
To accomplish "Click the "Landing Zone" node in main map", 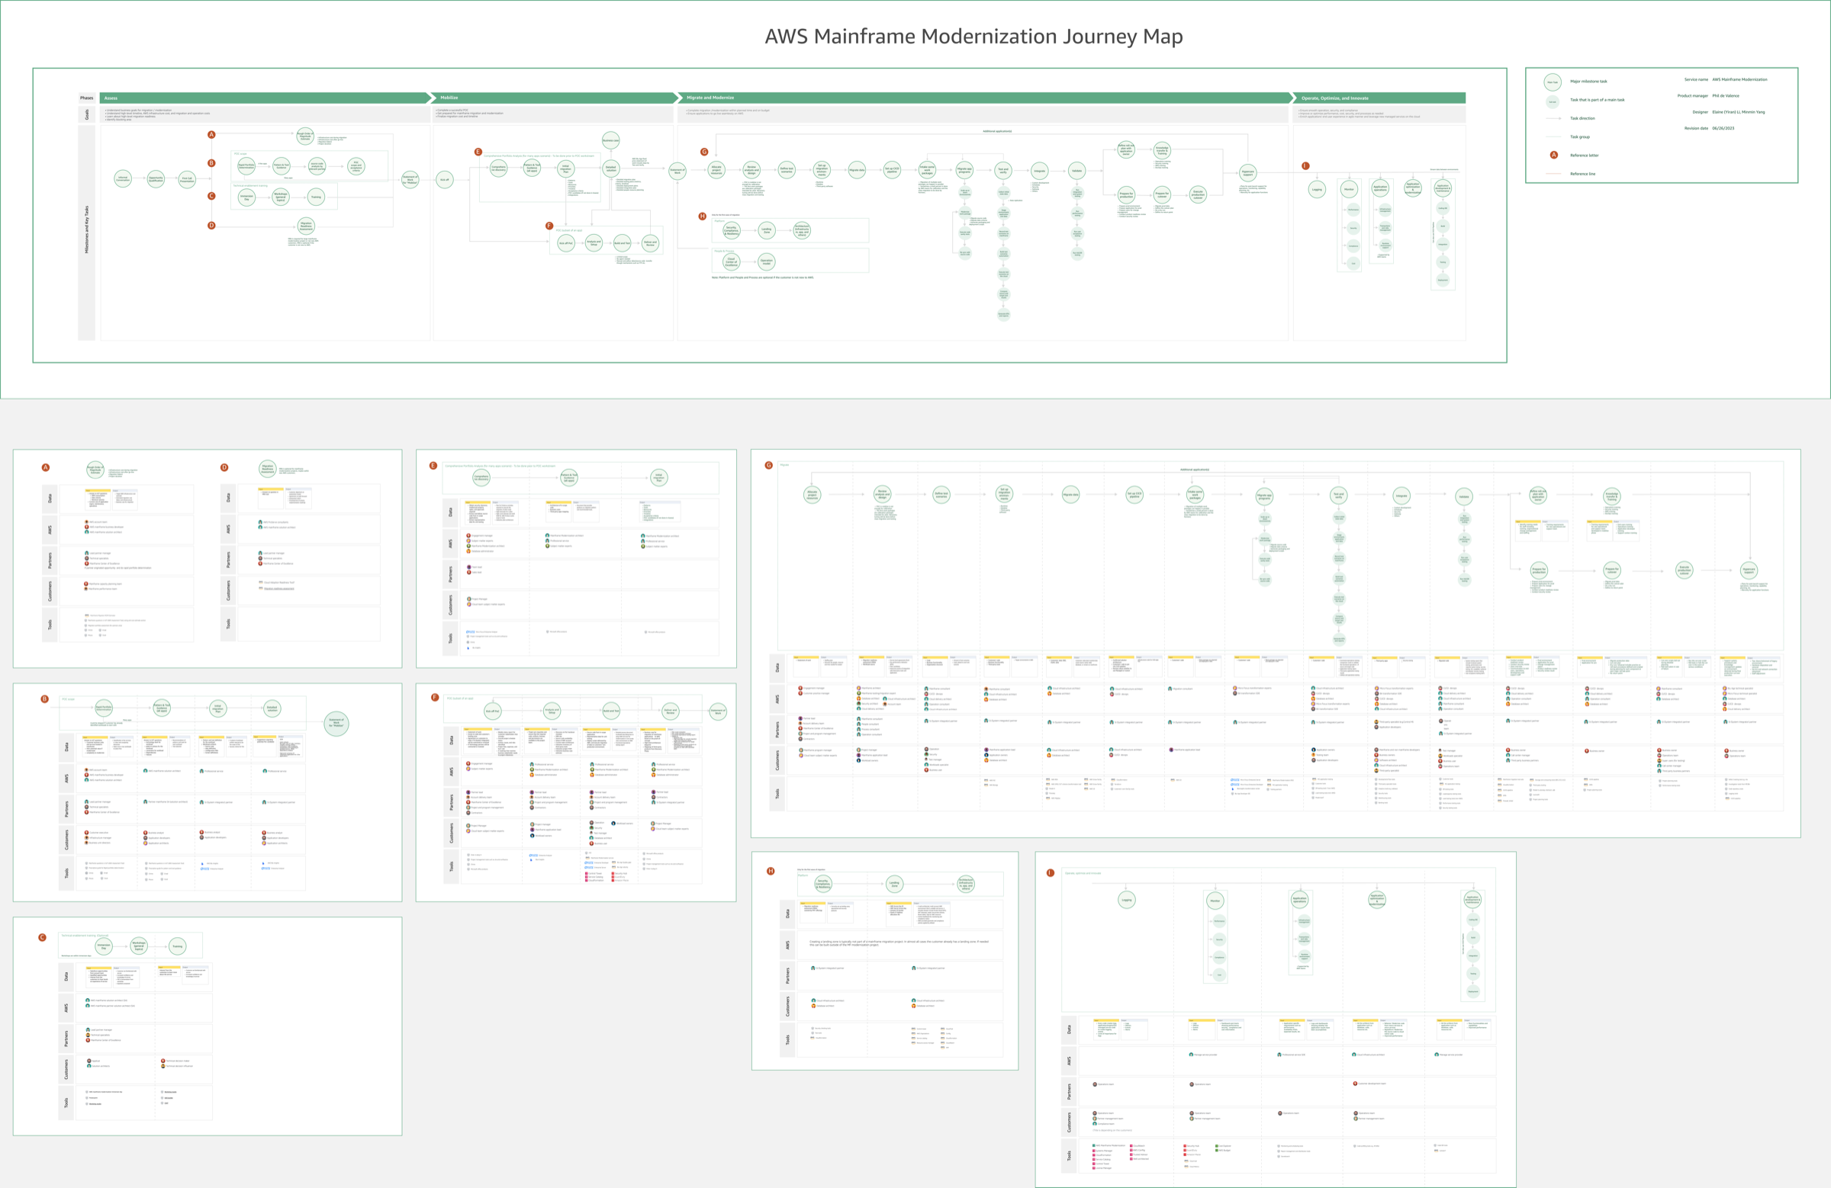I will 766,230.
